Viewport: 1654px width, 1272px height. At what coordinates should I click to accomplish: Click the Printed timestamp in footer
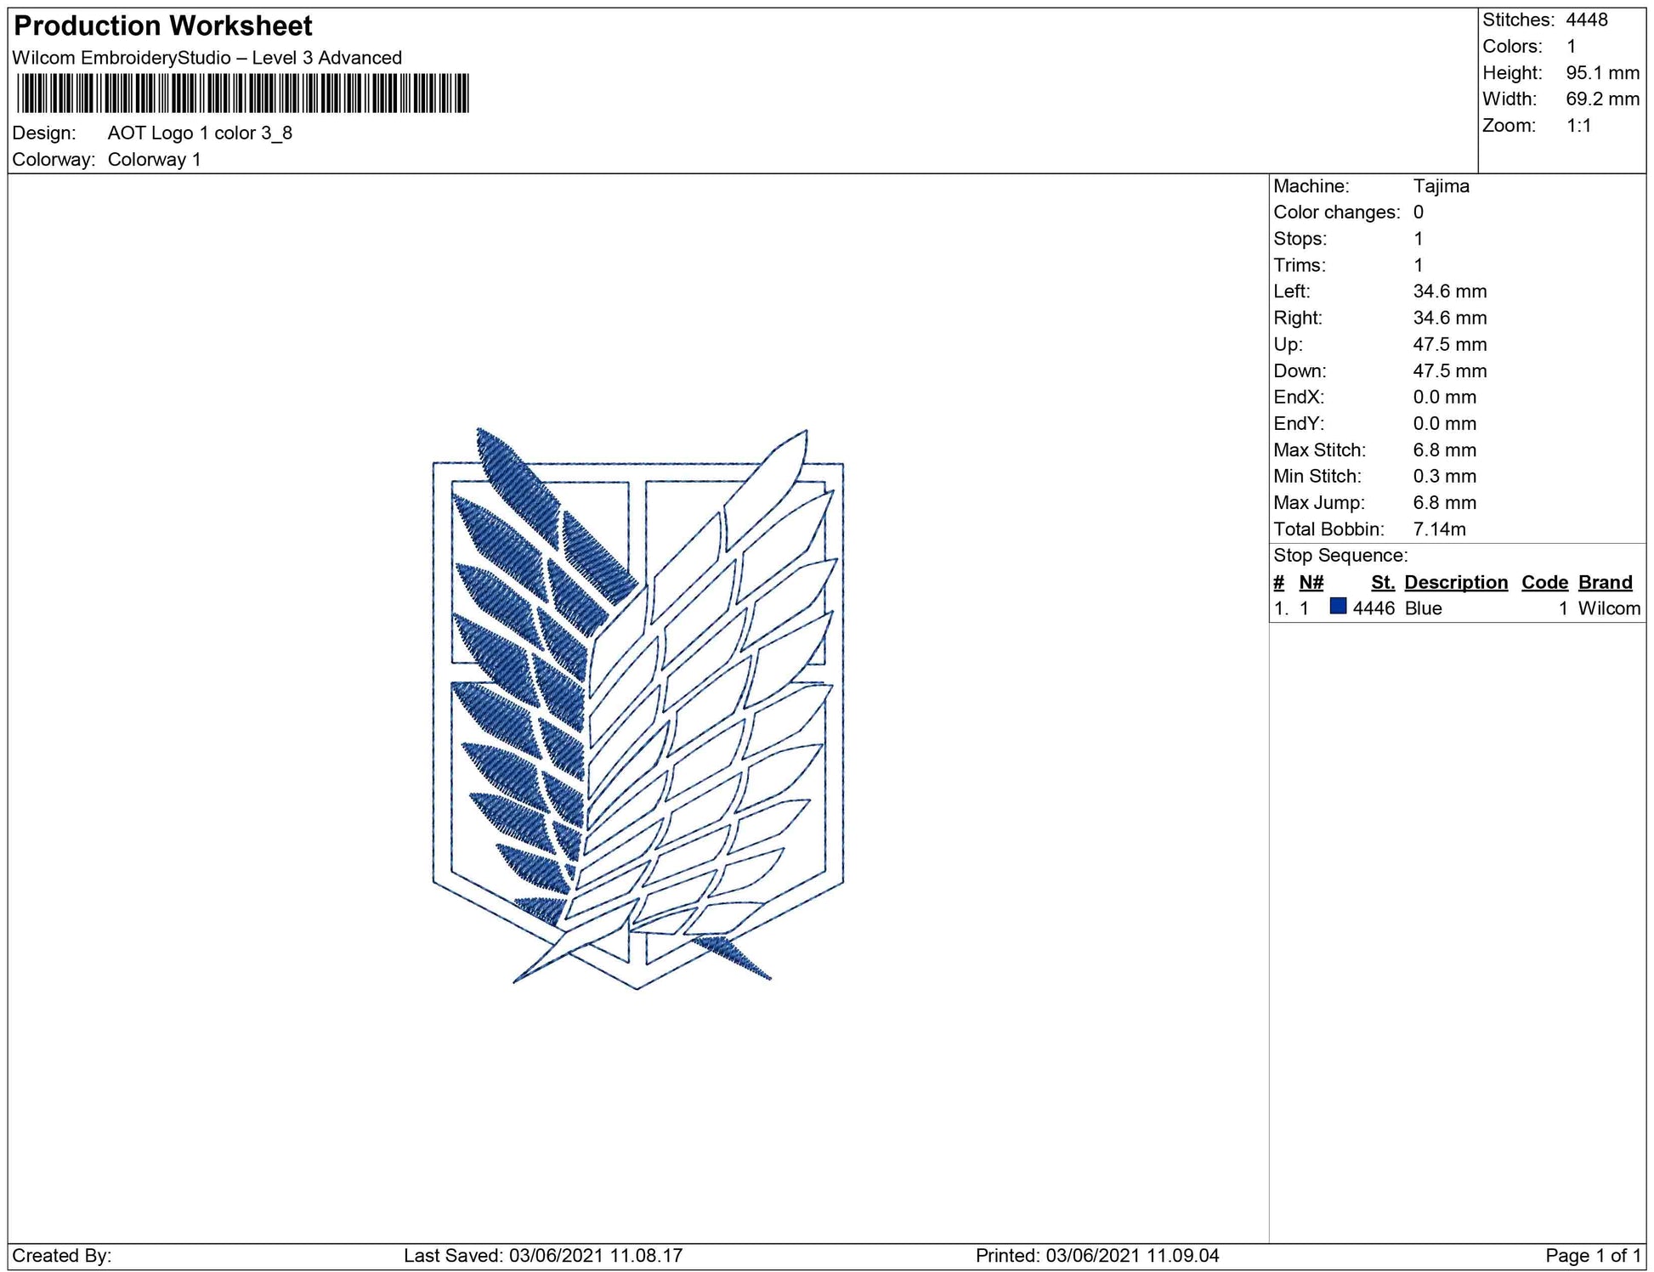coord(1096,1256)
